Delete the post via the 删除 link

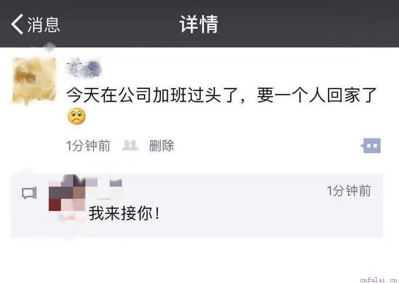(x=161, y=146)
